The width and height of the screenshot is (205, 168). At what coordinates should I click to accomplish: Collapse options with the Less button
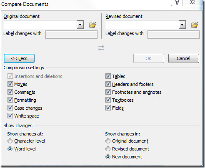(x=19, y=58)
